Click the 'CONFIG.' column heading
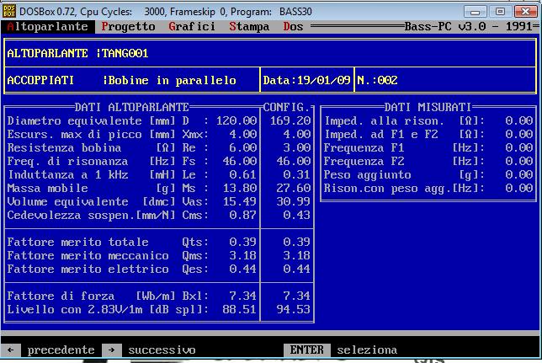 (286, 107)
